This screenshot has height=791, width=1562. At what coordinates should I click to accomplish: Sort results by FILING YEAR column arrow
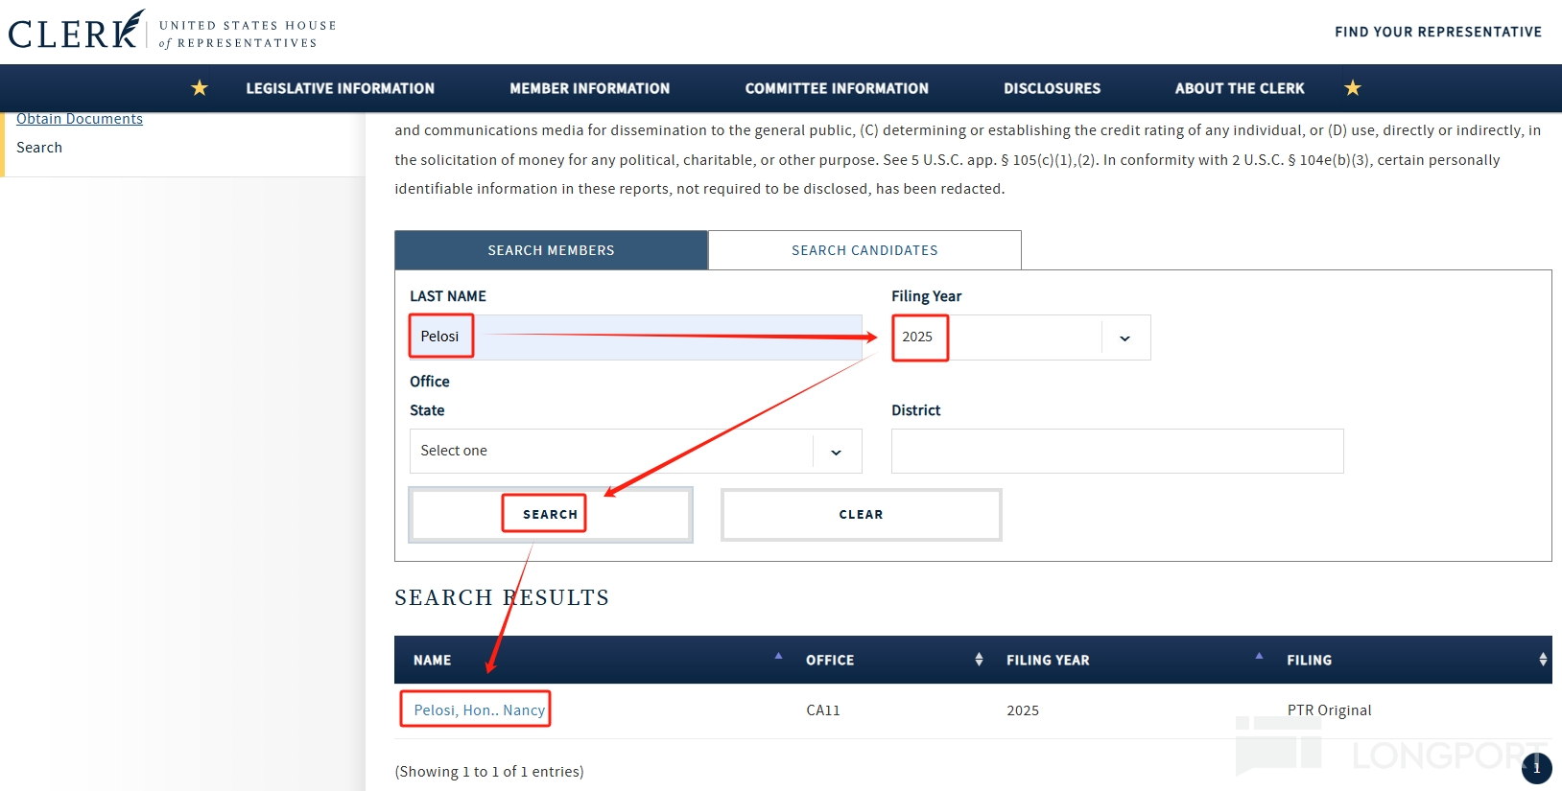pos(1259,657)
